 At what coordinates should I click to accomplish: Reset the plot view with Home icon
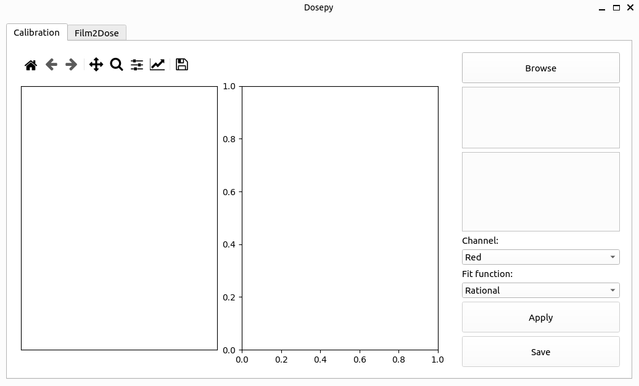[31, 65]
